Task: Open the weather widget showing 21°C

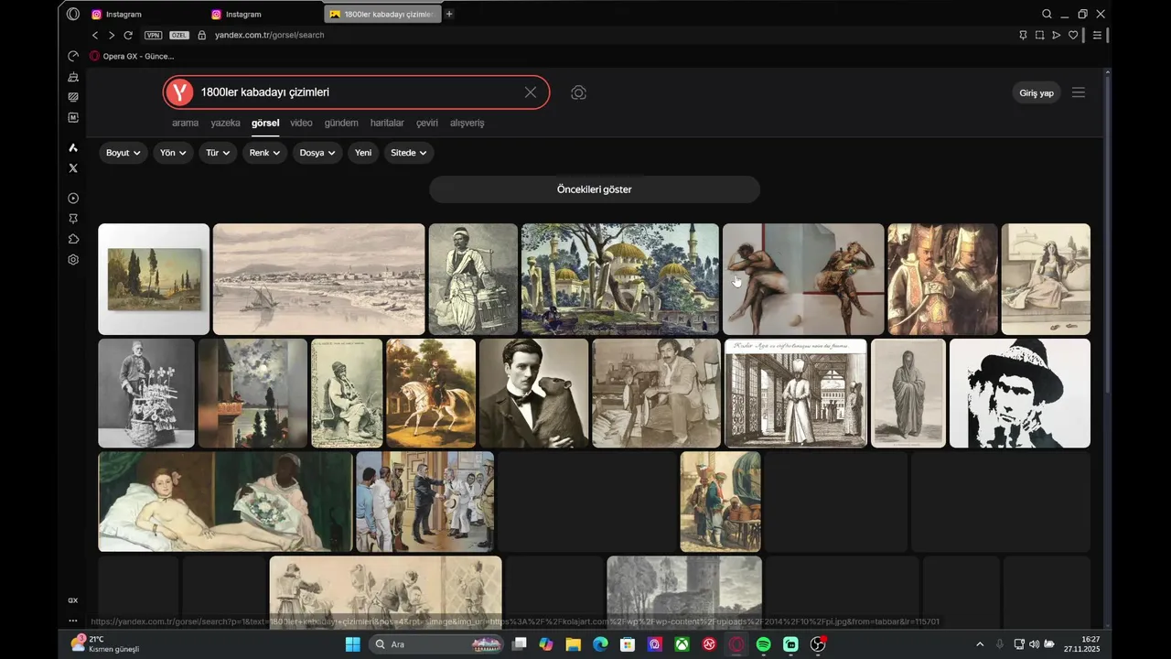Action: pos(105,644)
